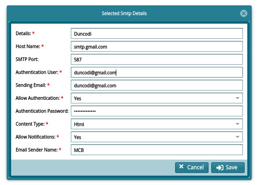Cancel the SMTP details changes
The height and width of the screenshot is (185, 258).
pyautogui.click(x=192, y=168)
